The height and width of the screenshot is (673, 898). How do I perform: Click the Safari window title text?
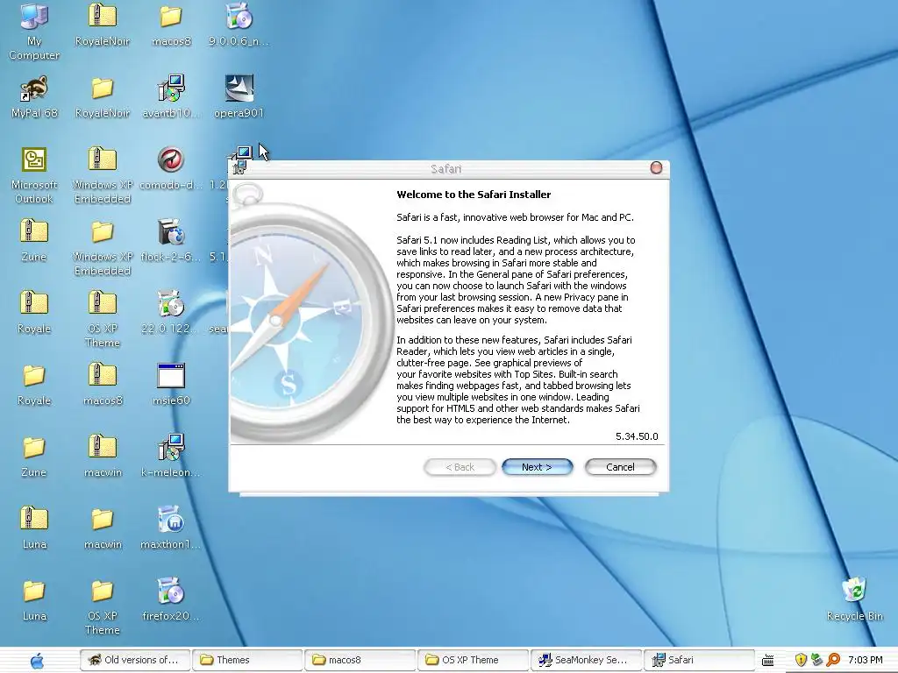[445, 169]
